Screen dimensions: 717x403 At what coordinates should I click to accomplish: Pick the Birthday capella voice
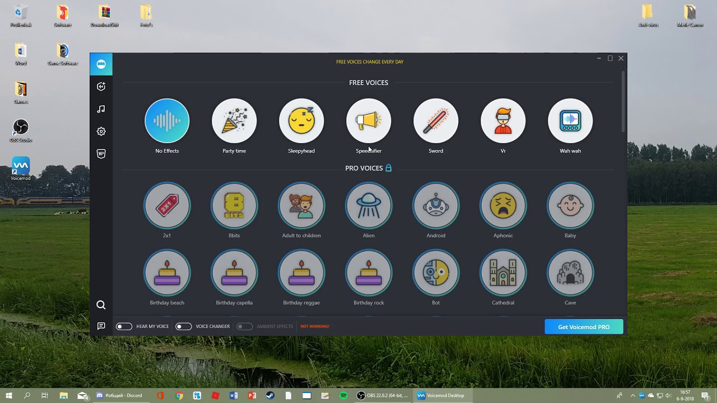tap(234, 273)
